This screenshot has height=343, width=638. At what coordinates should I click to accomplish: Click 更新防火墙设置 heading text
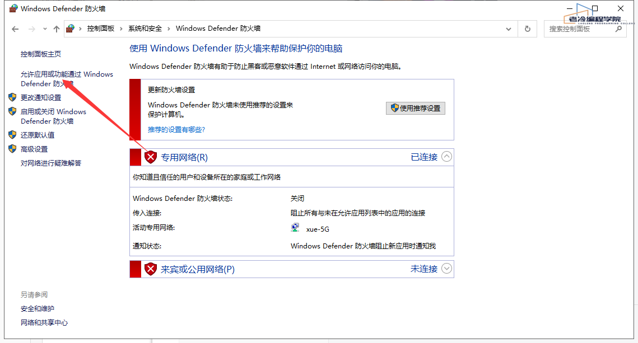[x=171, y=90]
